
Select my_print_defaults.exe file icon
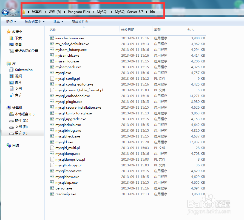point(52,44)
